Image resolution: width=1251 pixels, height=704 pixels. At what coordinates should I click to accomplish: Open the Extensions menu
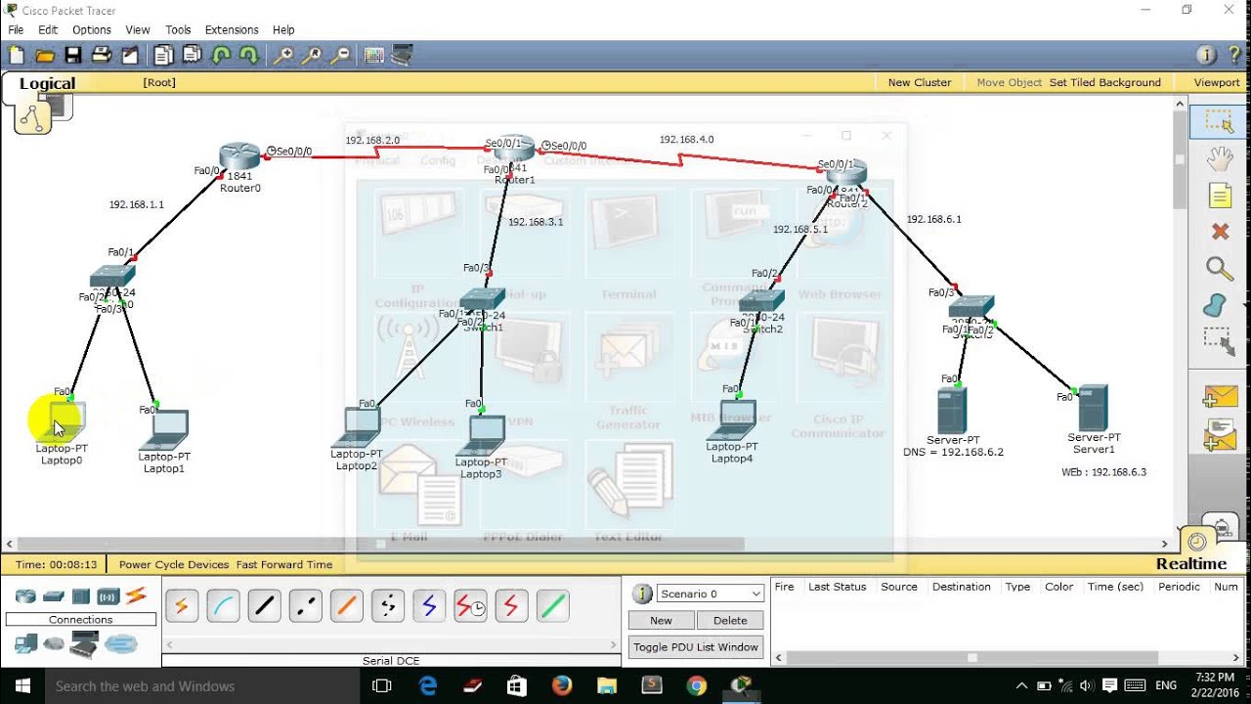[232, 30]
